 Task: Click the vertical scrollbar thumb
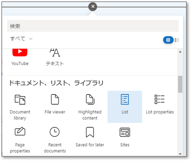click(180, 84)
